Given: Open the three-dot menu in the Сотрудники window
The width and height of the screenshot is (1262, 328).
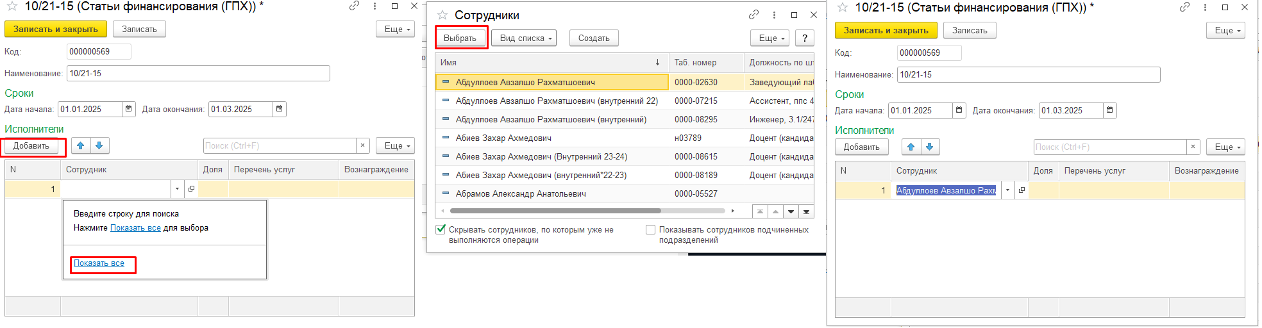Looking at the screenshot, I should [774, 15].
